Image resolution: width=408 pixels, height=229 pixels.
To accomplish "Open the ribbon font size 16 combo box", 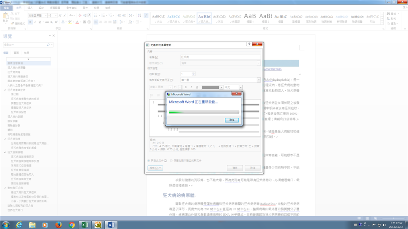I will tap(52, 16).
